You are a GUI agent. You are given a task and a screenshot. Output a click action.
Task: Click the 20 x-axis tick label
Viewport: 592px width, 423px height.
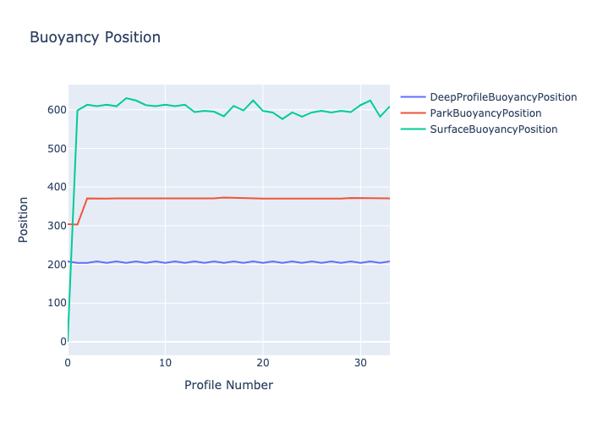click(263, 363)
